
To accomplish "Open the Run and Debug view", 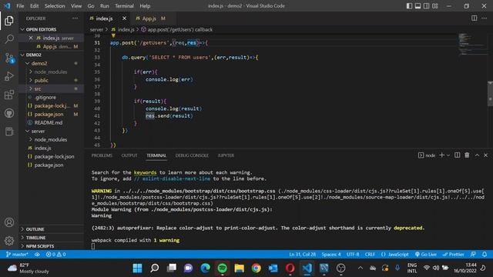I will pyautogui.click(x=9, y=76).
